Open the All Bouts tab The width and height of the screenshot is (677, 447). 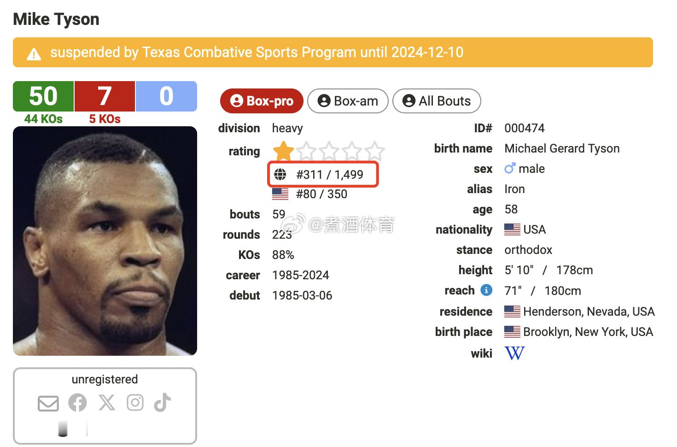point(437,101)
